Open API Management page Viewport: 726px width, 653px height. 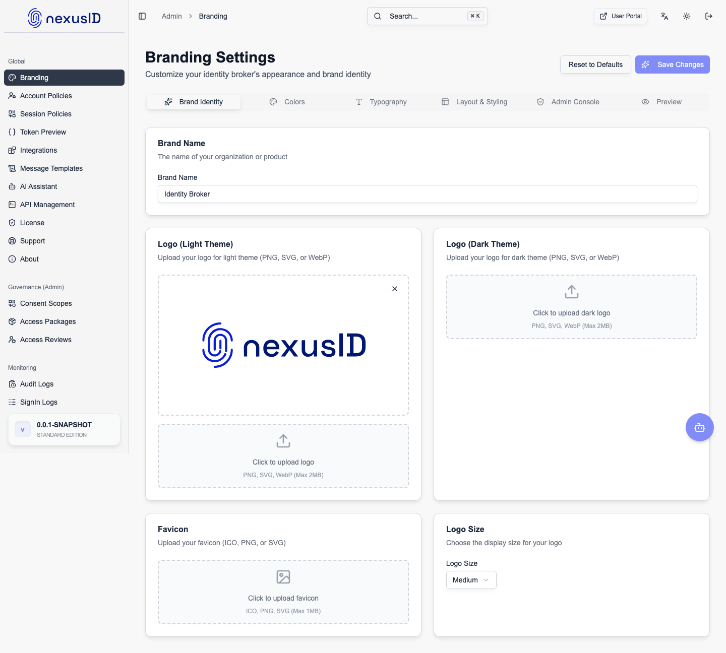pos(64,205)
